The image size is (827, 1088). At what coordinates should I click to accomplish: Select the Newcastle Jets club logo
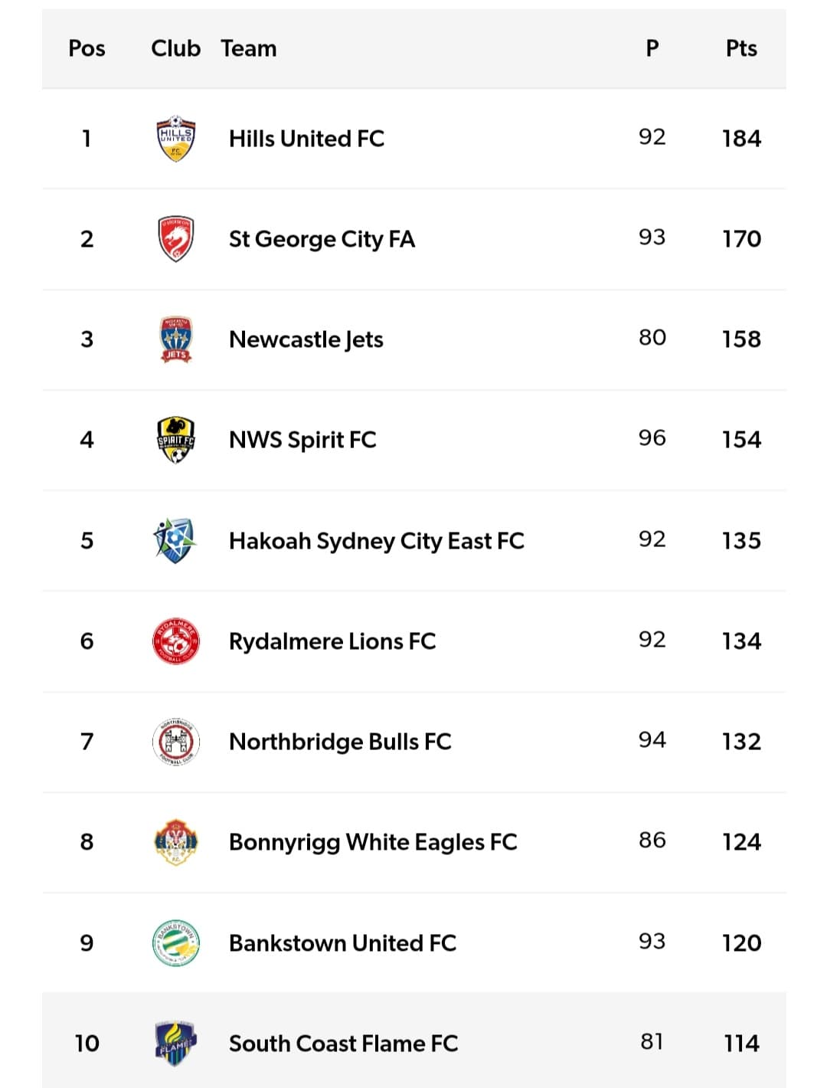(175, 339)
